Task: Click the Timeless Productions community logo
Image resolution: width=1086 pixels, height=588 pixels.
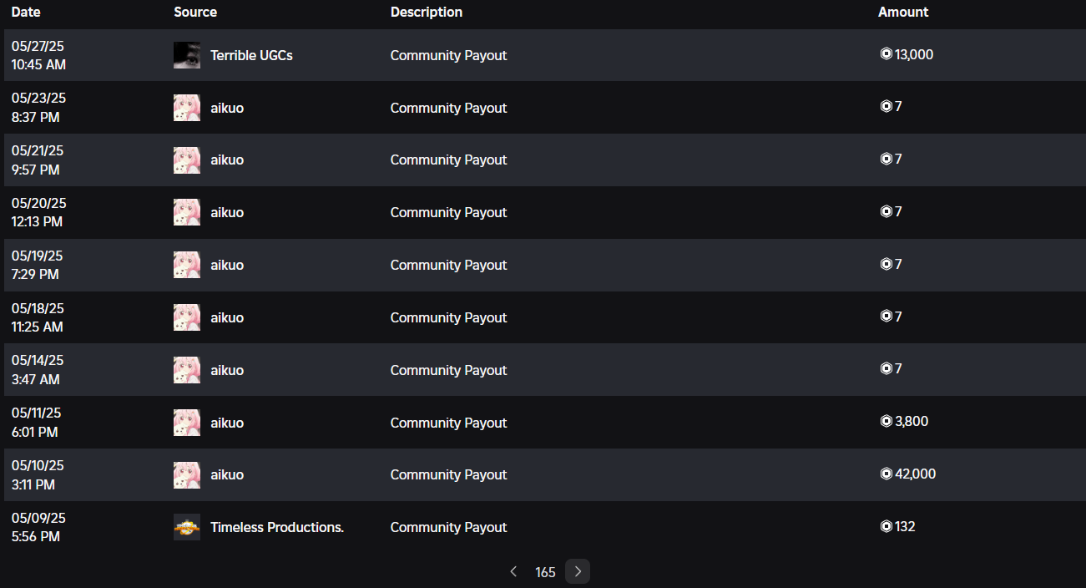Action: 187,527
